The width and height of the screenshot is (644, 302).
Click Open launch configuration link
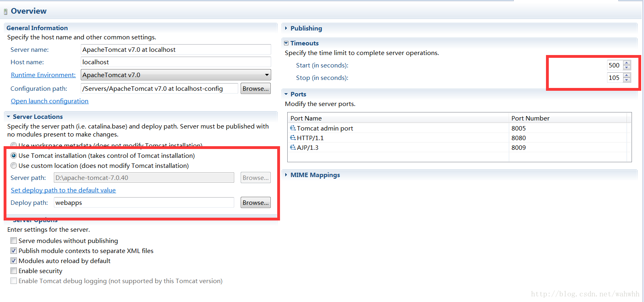point(49,101)
